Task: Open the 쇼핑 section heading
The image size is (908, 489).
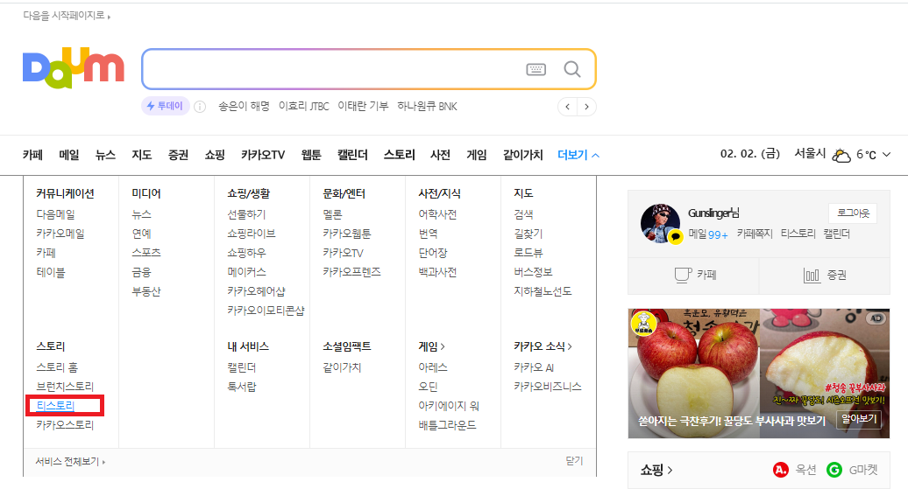Action: [656, 470]
